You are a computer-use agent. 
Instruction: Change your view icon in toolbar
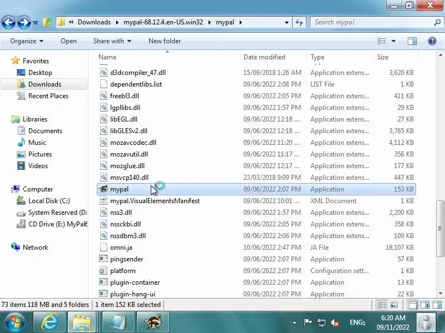pos(381,41)
